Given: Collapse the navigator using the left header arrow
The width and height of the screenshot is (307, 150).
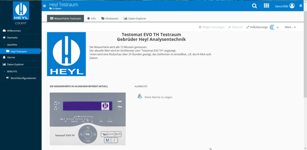Looking at the screenshot, I should pos(44,6).
